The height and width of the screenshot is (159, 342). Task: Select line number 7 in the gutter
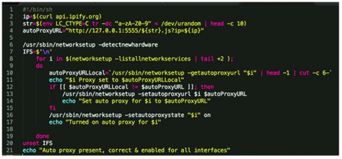click(x=11, y=52)
